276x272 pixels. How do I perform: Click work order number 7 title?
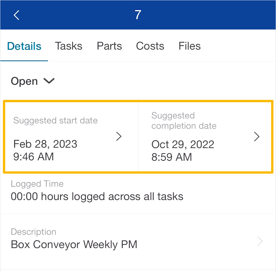click(138, 15)
